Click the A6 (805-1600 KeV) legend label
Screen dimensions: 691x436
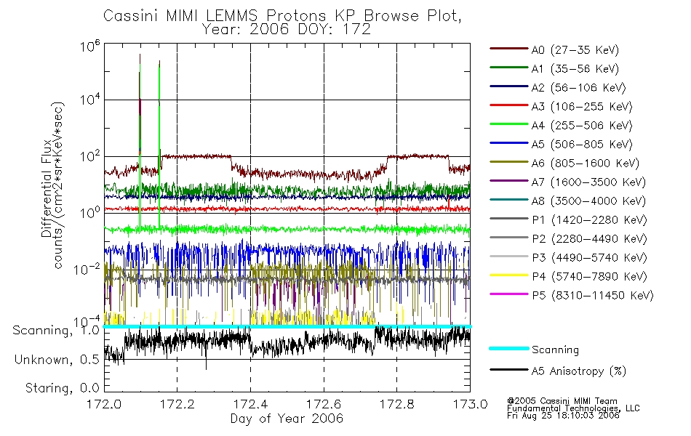click(586, 163)
